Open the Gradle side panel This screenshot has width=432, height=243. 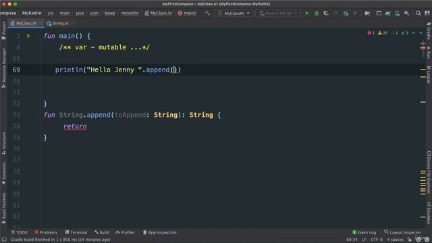click(x=429, y=31)
